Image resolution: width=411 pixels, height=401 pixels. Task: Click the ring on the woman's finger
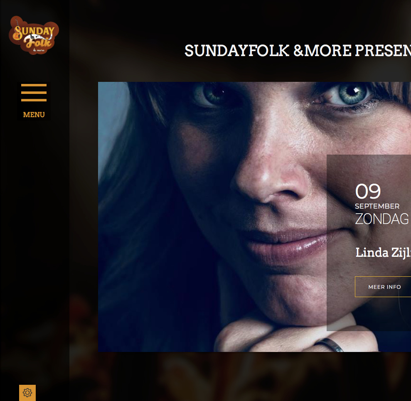[x=330, y=344]
